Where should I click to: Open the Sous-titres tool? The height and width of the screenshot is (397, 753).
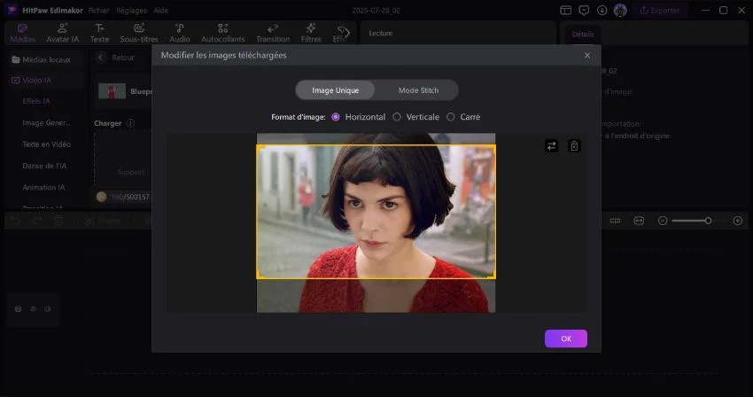coord(139,33)
